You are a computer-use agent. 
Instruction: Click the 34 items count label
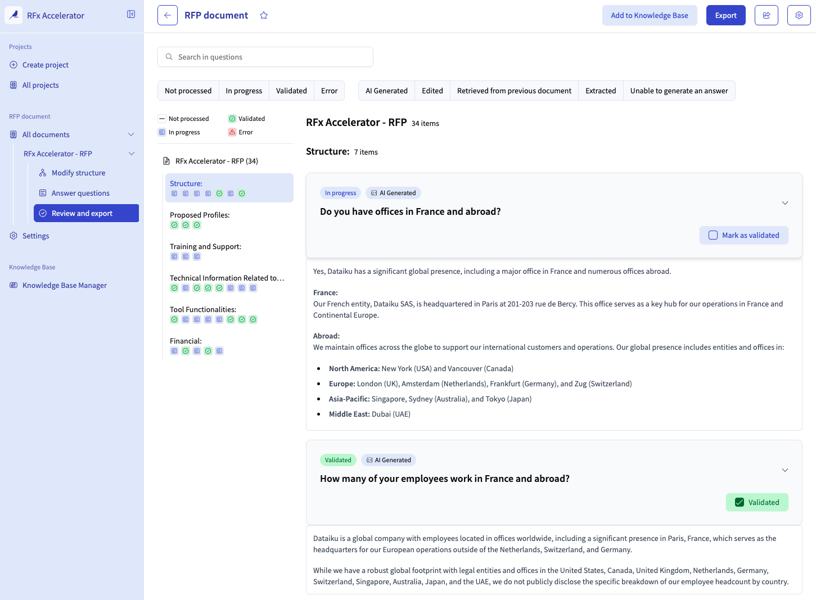point(425,123)
